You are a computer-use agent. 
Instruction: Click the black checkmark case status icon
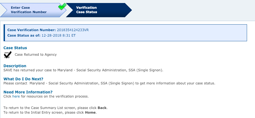[x=8, y=55]
